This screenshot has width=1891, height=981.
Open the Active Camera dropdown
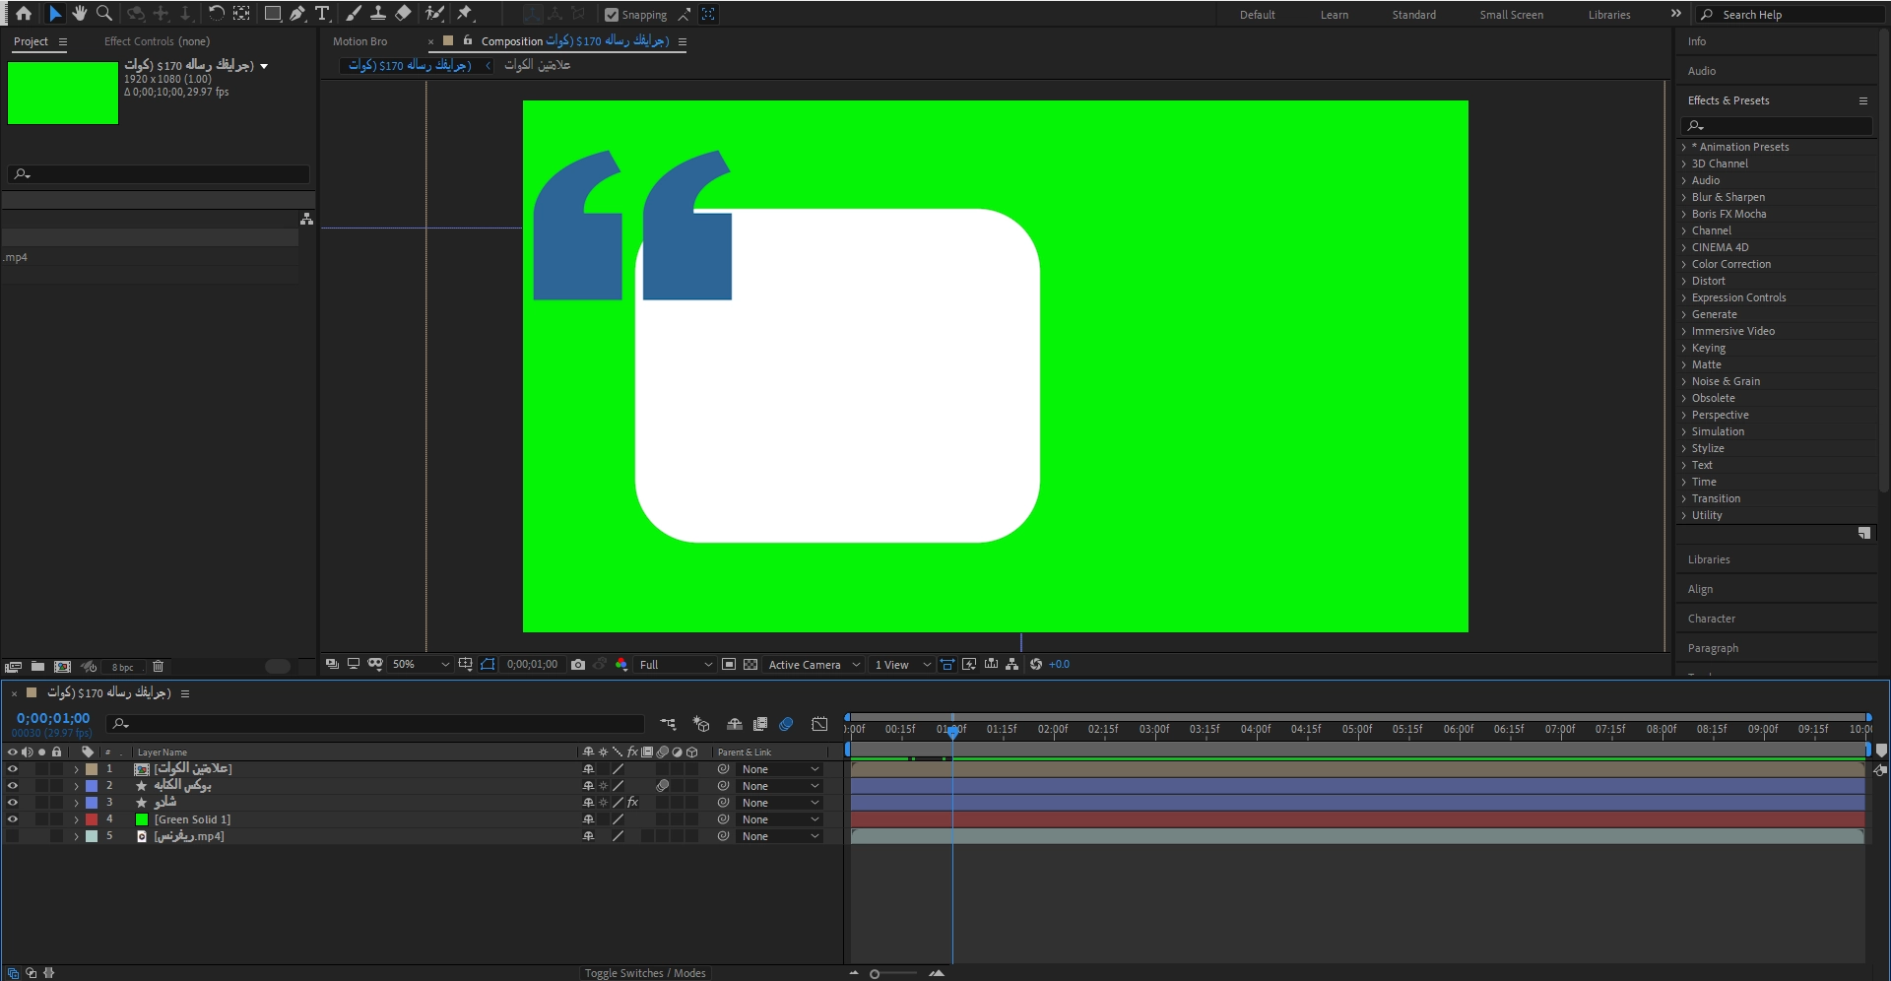tap(815, 665)
